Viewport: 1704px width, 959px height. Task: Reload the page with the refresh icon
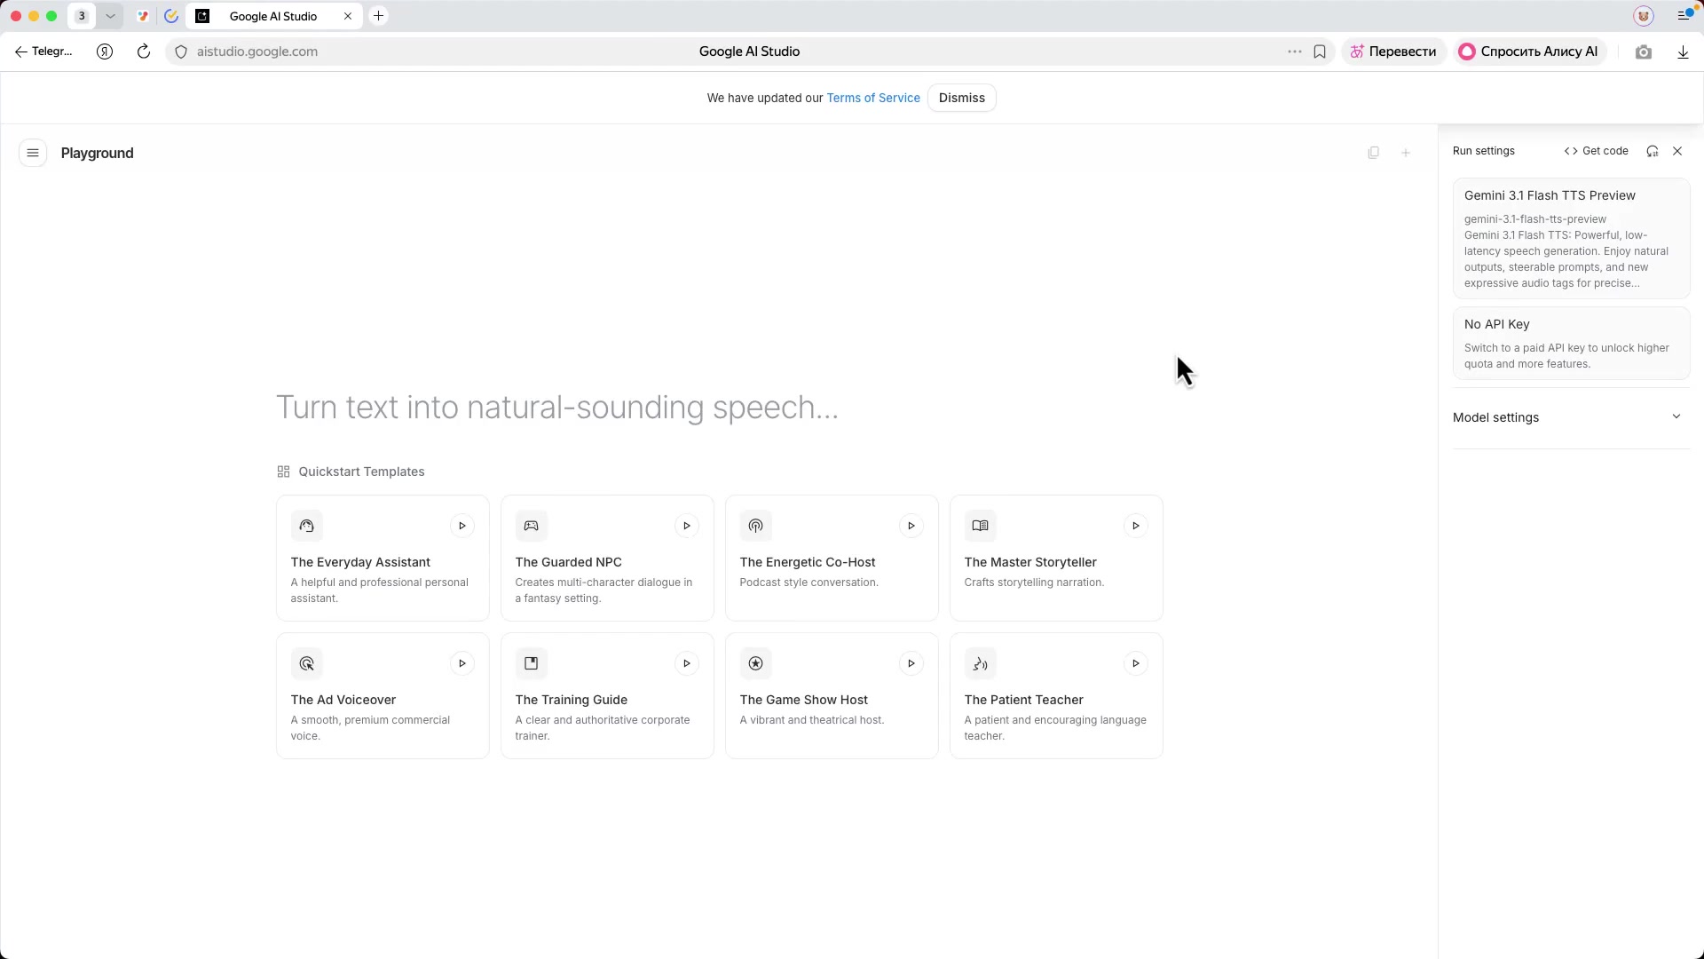[144, 52]
